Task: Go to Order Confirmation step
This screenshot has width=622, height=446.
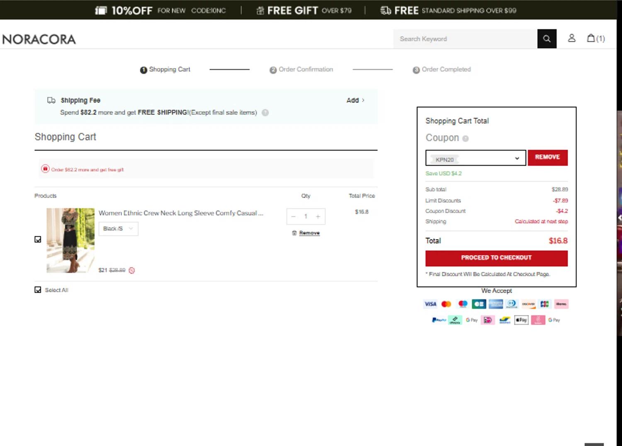Action: coord(301,70)
